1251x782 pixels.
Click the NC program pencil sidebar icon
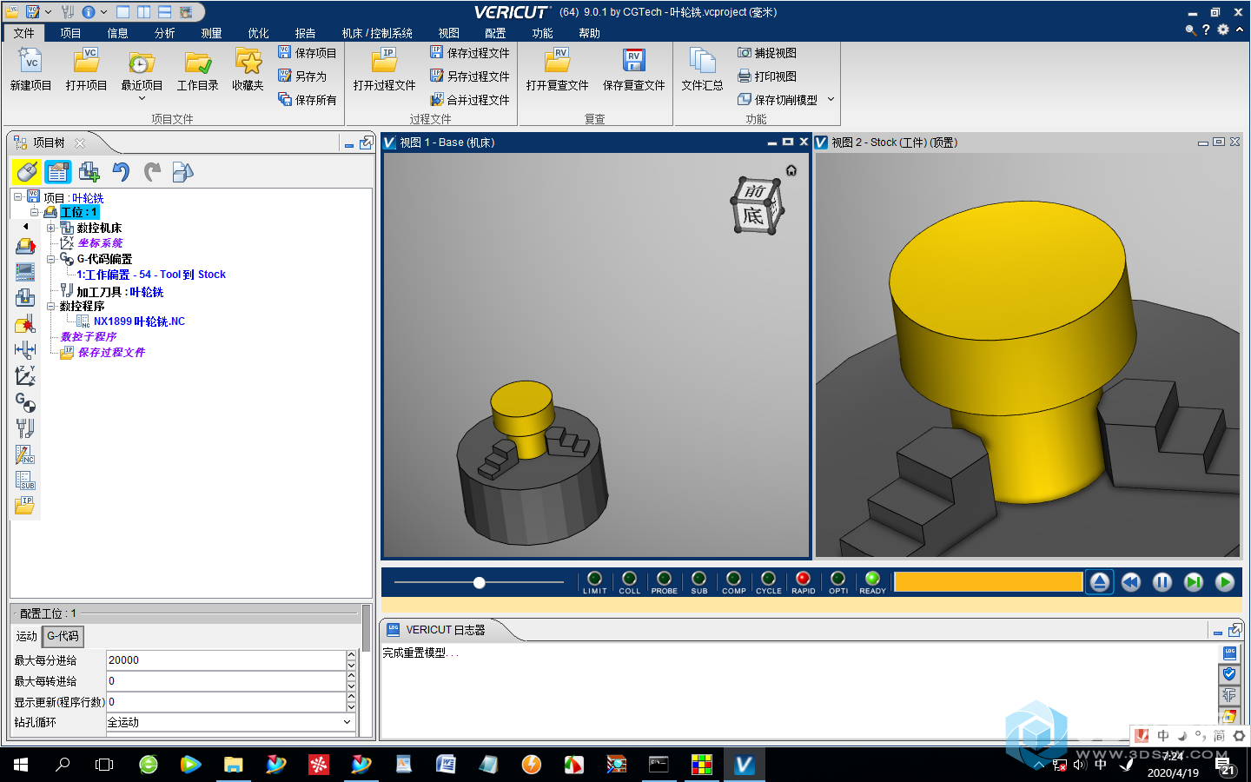click(25, 454)
